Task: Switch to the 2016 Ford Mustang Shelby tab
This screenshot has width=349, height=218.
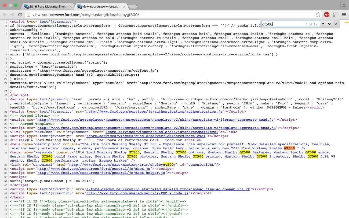Action: click(48, 6)
